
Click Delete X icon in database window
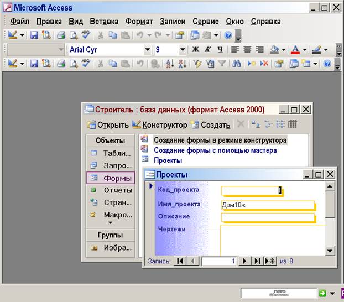[241, 124]
